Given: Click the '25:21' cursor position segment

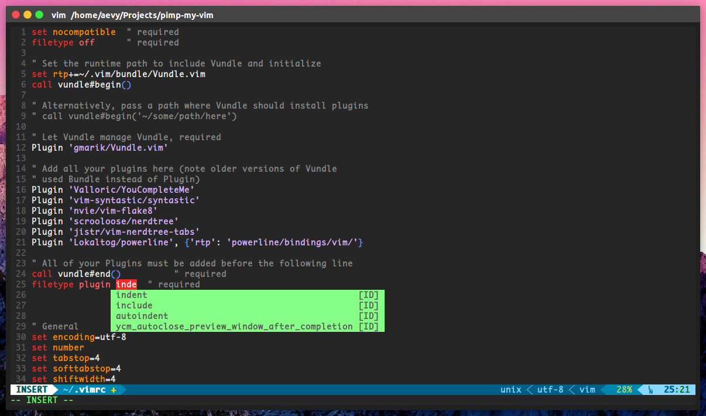Looking at the screenshot, I should point(677,389).
